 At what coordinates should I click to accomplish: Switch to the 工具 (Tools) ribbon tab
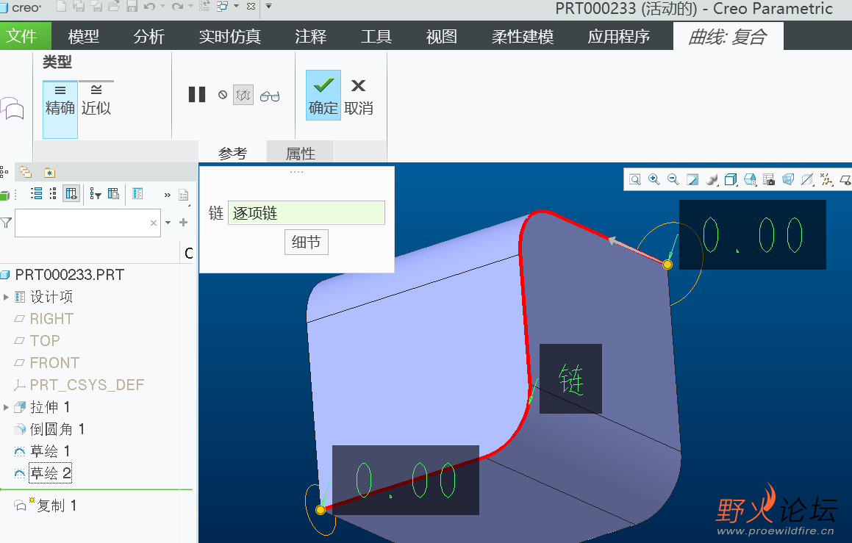click(376, 37)
